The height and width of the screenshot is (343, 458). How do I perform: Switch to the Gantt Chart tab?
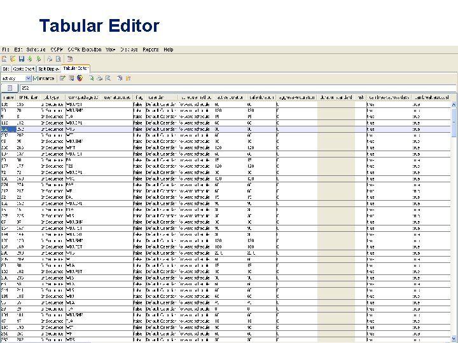pos(24,69)
